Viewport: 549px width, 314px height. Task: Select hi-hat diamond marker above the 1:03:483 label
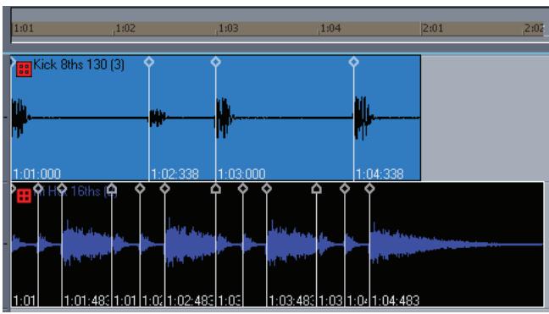click(x=267, y=189)
